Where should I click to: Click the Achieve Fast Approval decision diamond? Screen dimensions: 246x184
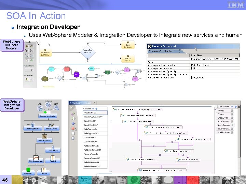[88, 52]
